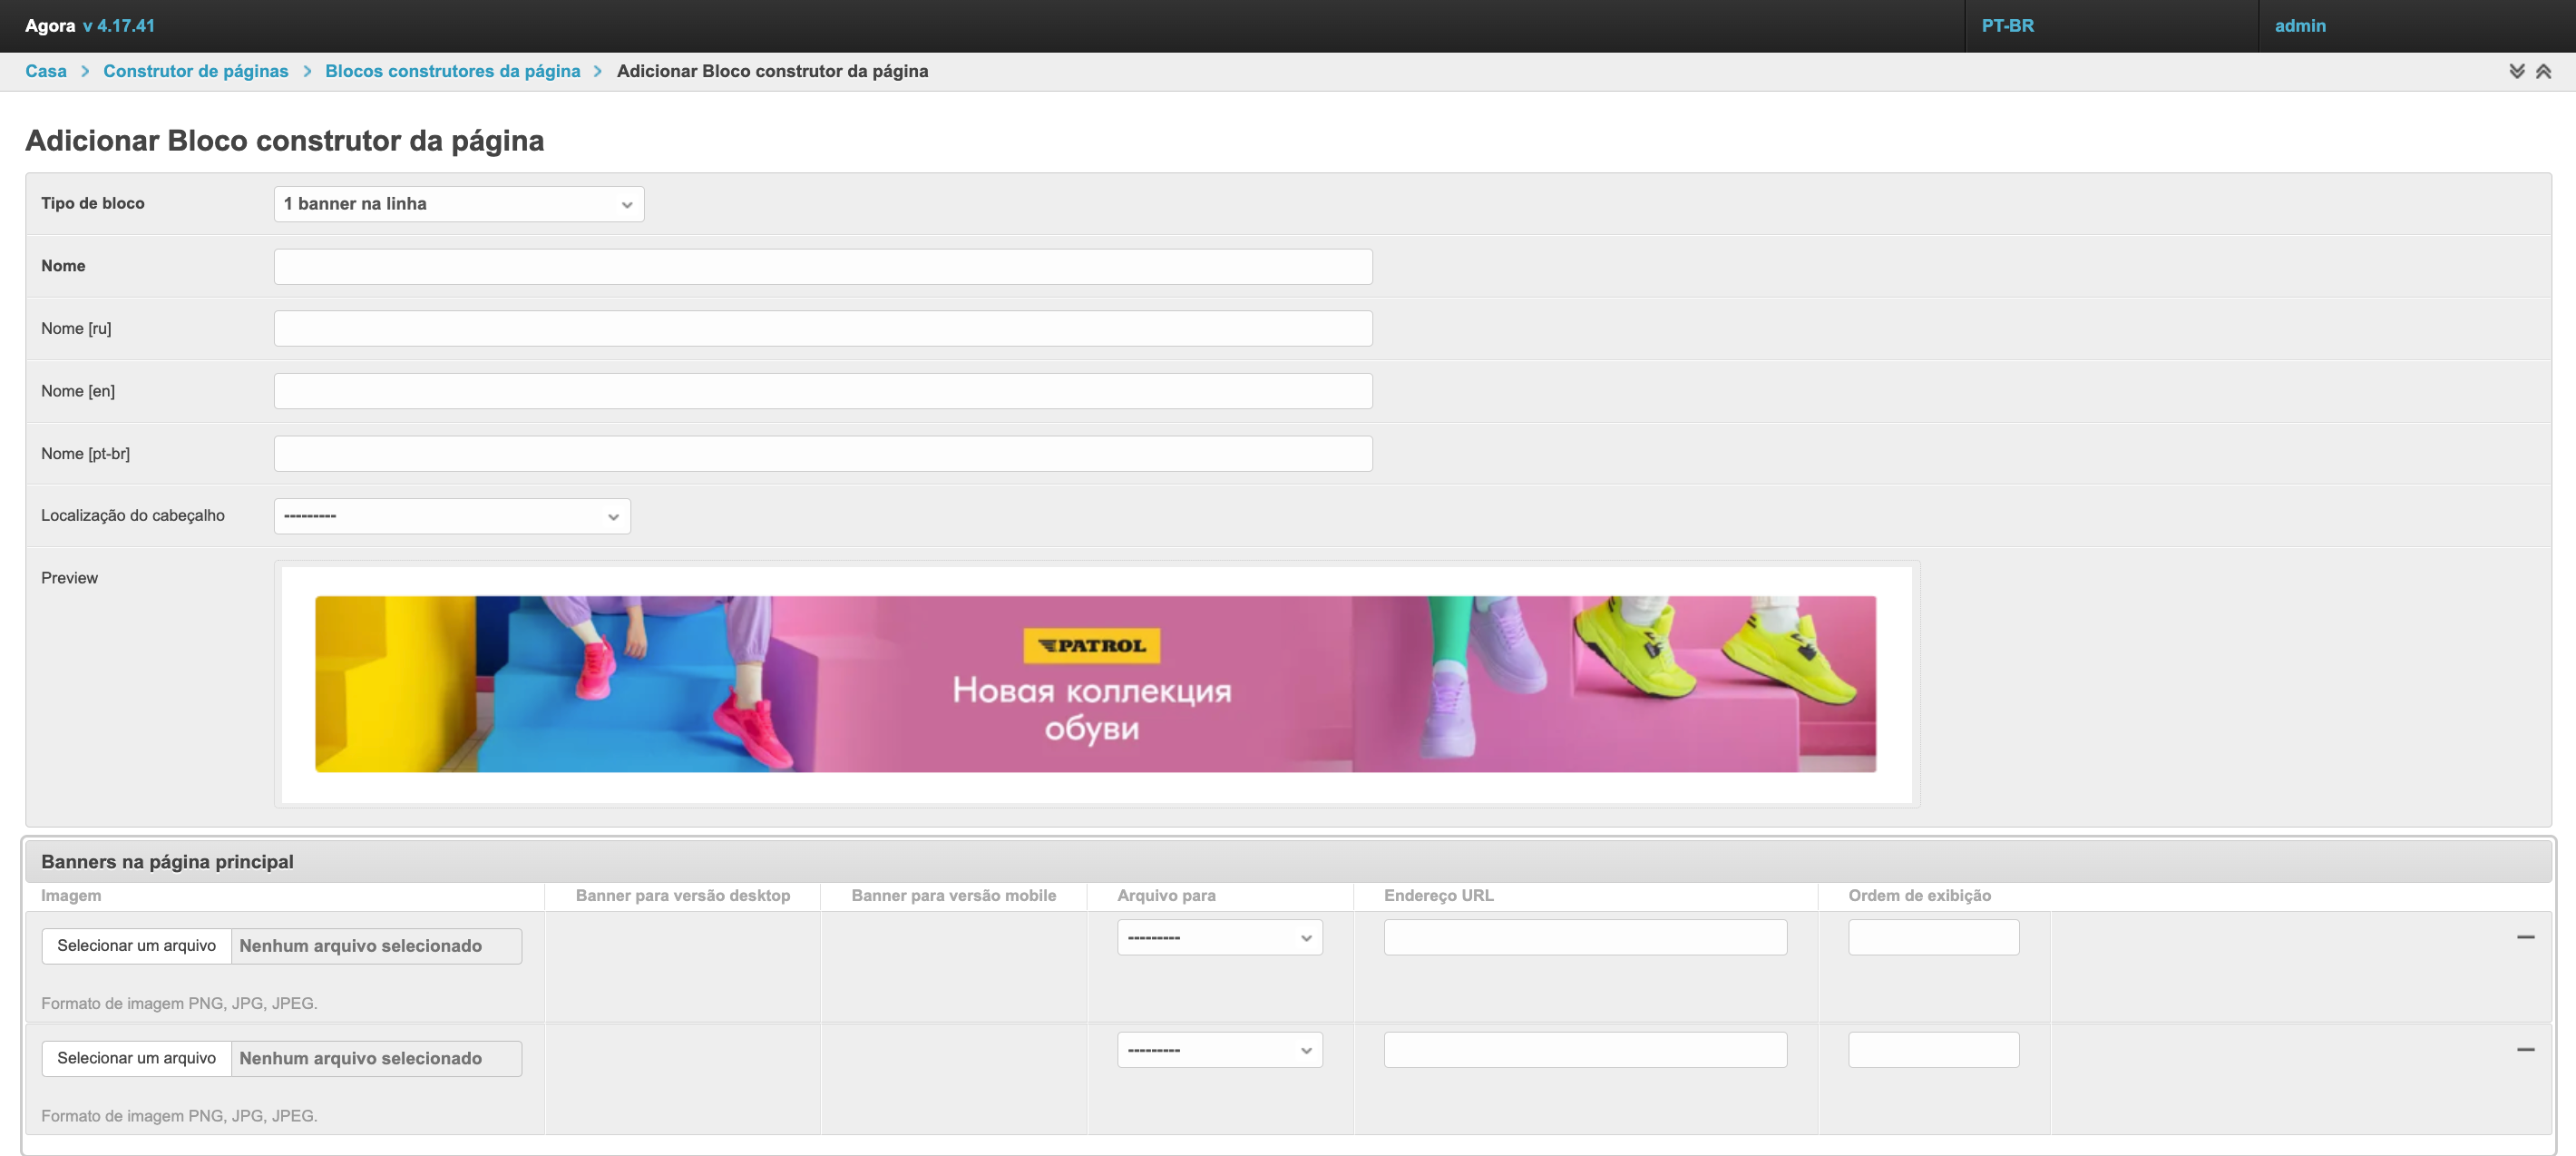Open the PT-BR language menu

tap(2007, 26)
